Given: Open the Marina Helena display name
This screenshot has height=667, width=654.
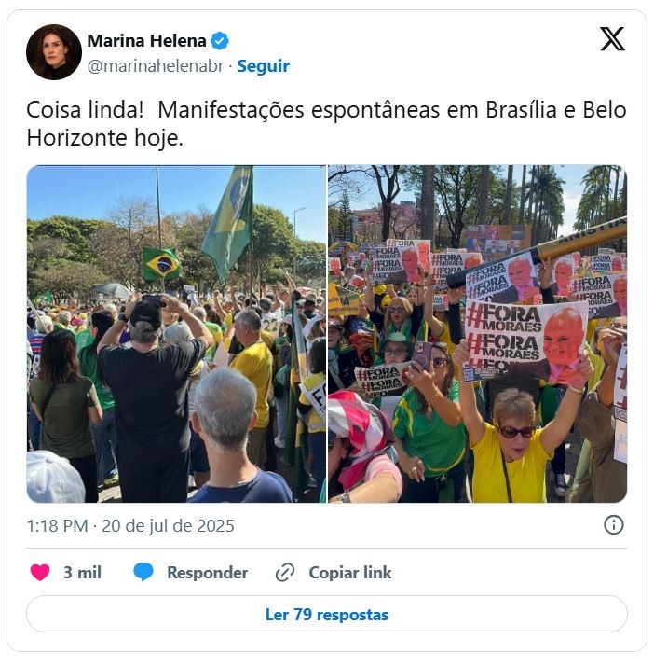Looking at the screenshot, I should tap(146, 41).
